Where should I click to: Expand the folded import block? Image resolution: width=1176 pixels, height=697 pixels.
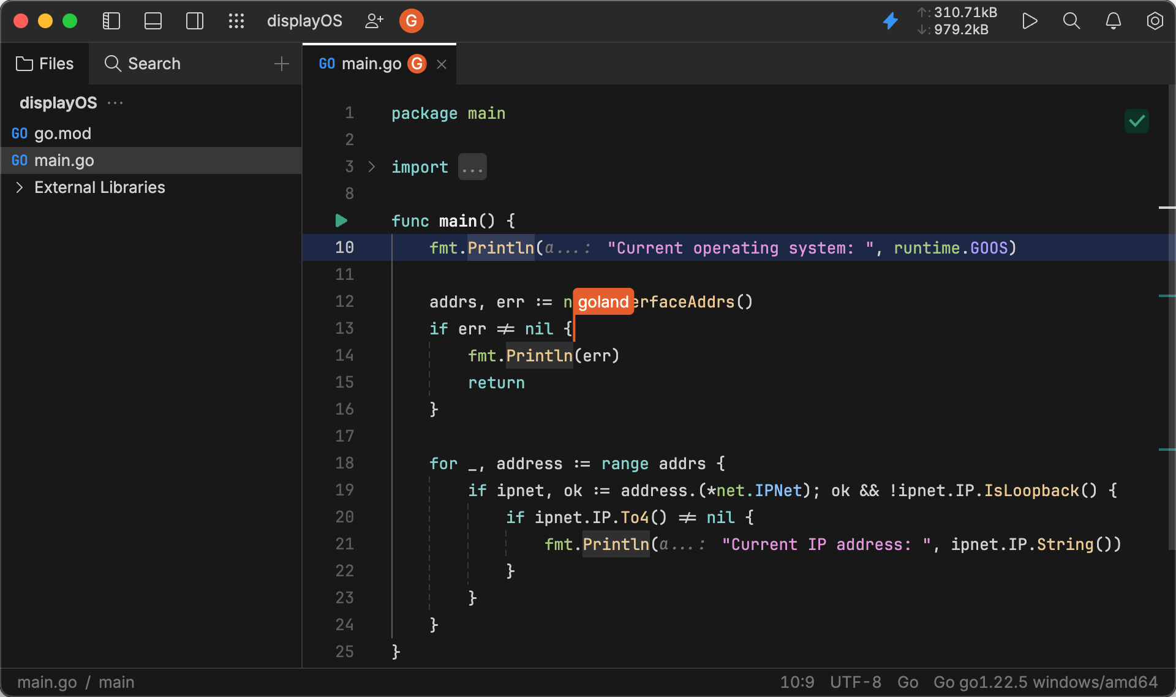(472, 167)
